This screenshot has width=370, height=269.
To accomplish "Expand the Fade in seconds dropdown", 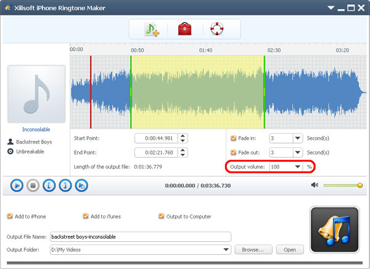I will pos(298,139).
